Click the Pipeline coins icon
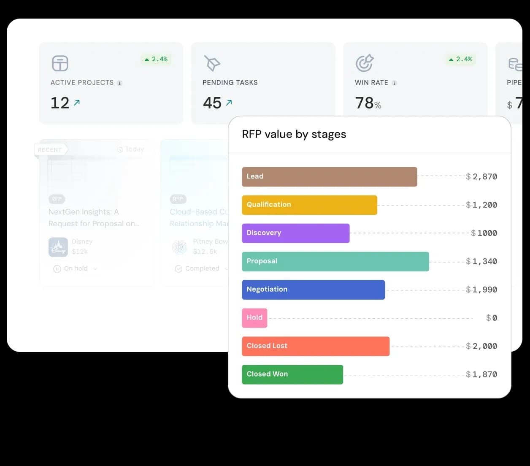 [x=515, y=64]
